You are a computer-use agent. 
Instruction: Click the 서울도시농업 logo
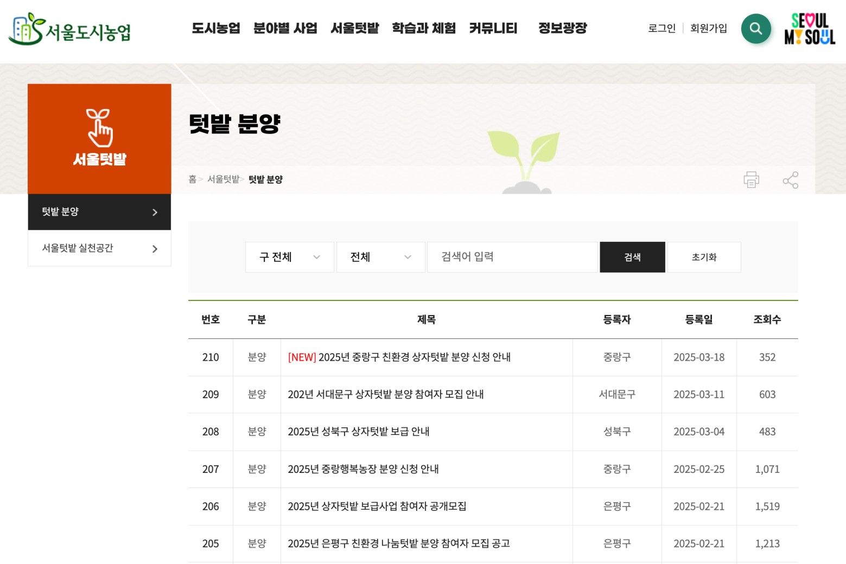pos(69,29)
